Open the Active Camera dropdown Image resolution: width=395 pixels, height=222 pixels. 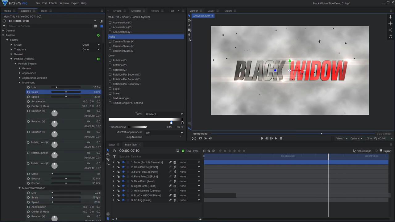pyautogui.click(x=203, y=16)
